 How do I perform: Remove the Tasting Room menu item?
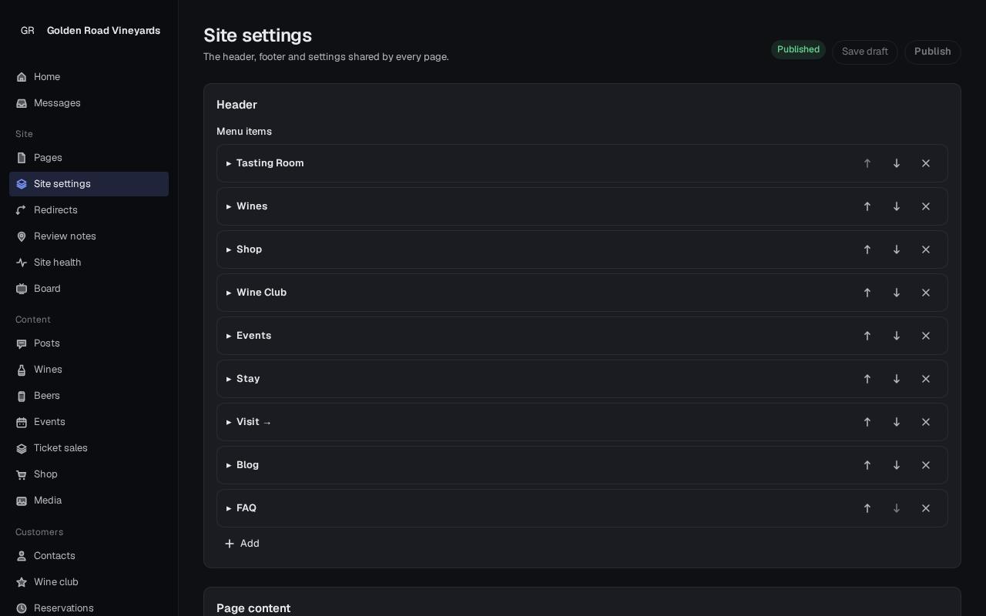[x=926, y=163]
